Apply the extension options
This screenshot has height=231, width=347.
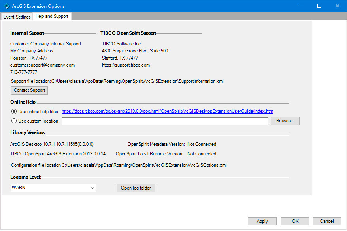tap(262, 221)
